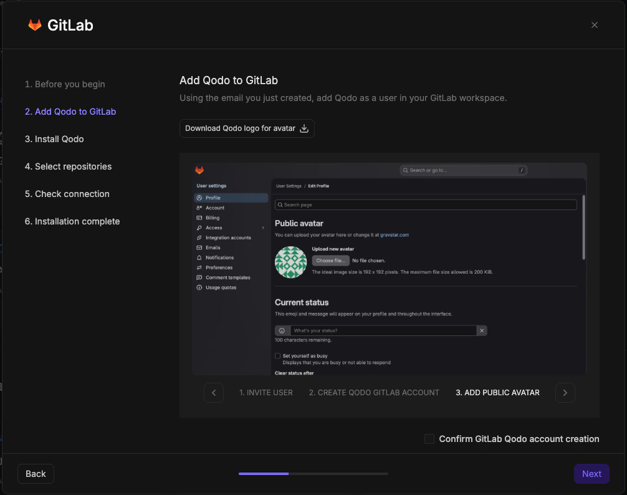Click the Emails envelope icon
627x495 pixels.
click(x=199, y=248)
